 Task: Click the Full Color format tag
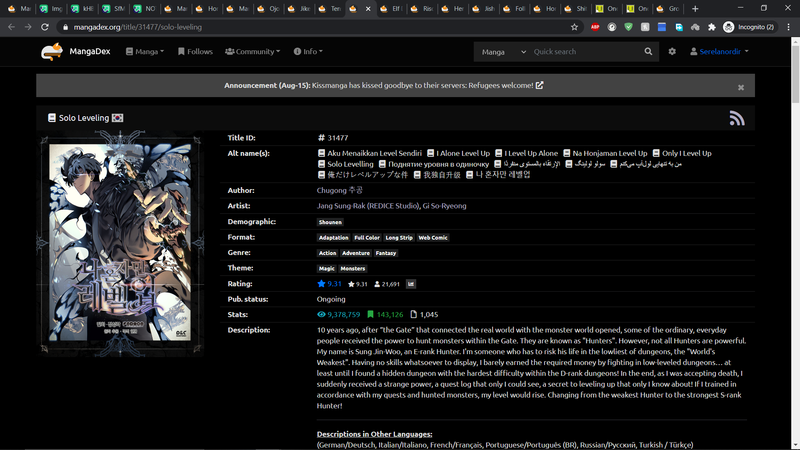click(x=367, y=238)
